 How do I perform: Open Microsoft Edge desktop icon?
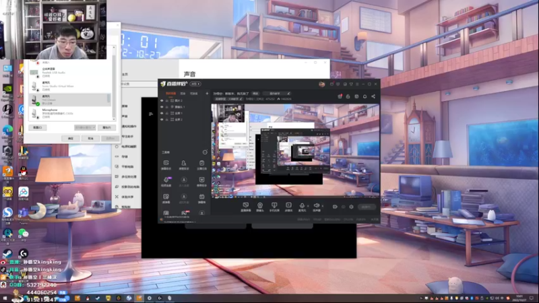[7, 131]
